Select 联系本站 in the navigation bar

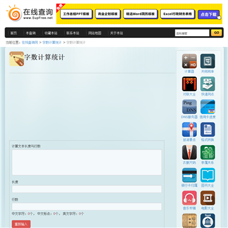[73, 33]
